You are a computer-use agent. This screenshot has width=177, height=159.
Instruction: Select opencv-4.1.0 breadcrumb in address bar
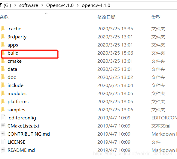pyautogui.click(x=96, y=5)
